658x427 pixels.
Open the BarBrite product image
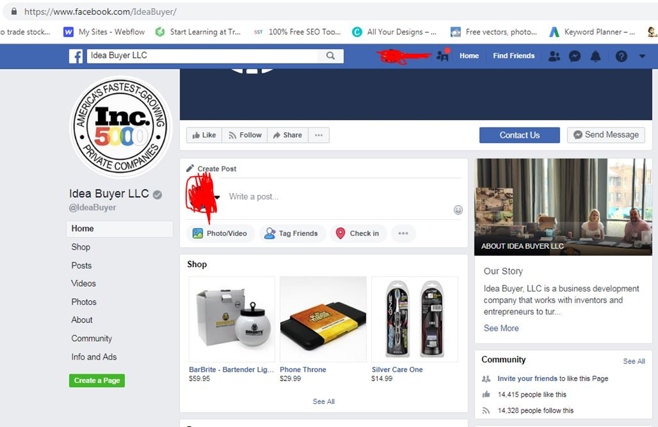tap(232, 319)
